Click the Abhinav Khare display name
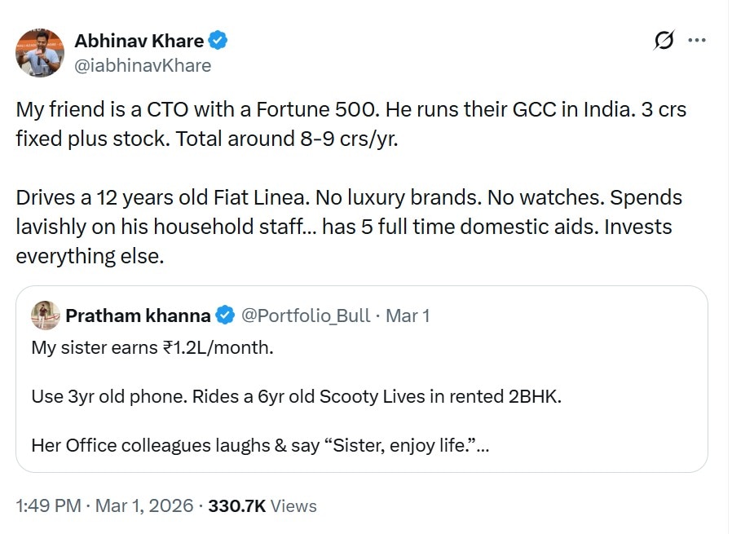732x534 pixels. pos(139,40)
